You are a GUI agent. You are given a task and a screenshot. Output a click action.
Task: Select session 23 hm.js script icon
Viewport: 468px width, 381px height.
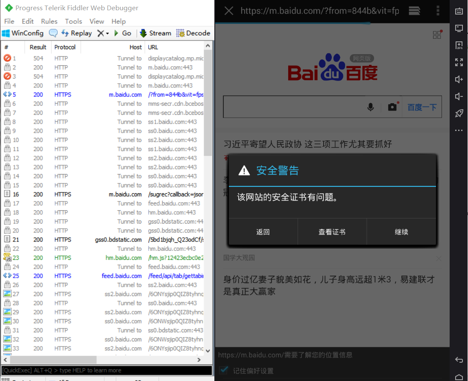click(x=7, y=258)
